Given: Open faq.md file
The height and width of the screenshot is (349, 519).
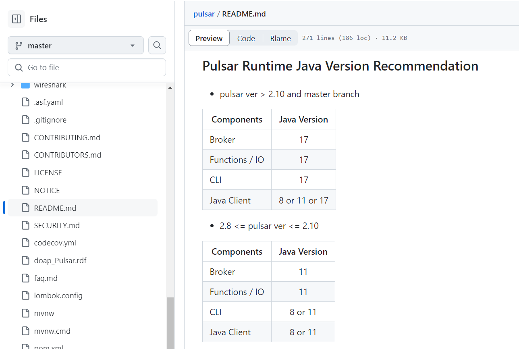Looking at the screenshot, I should [x=46, y=278].
